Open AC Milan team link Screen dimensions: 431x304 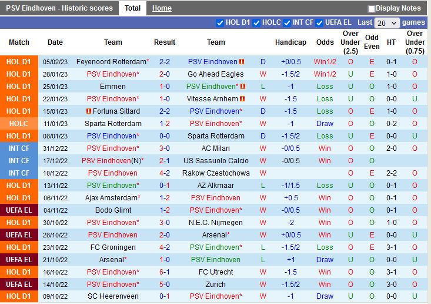(x=216, y=148)
